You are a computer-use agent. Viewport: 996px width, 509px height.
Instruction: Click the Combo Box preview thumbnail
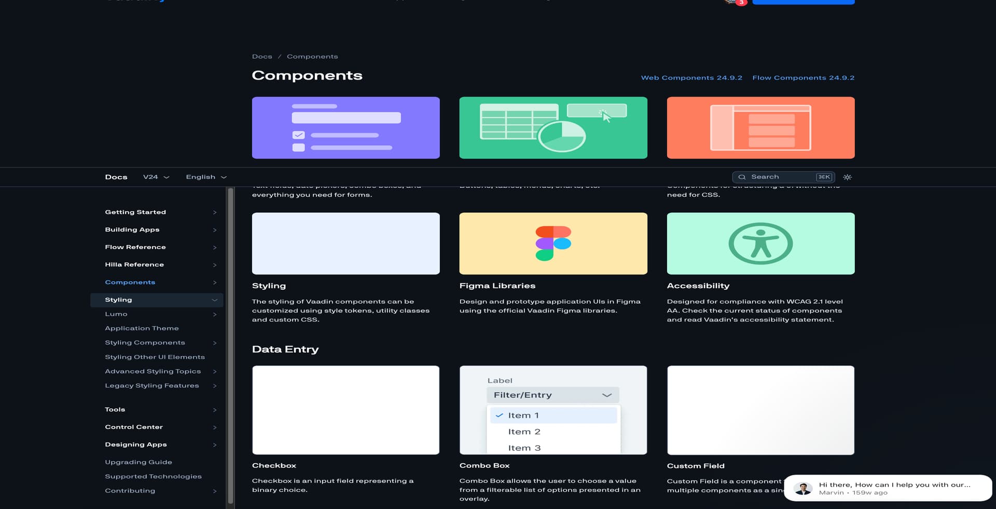pos(553,410)
